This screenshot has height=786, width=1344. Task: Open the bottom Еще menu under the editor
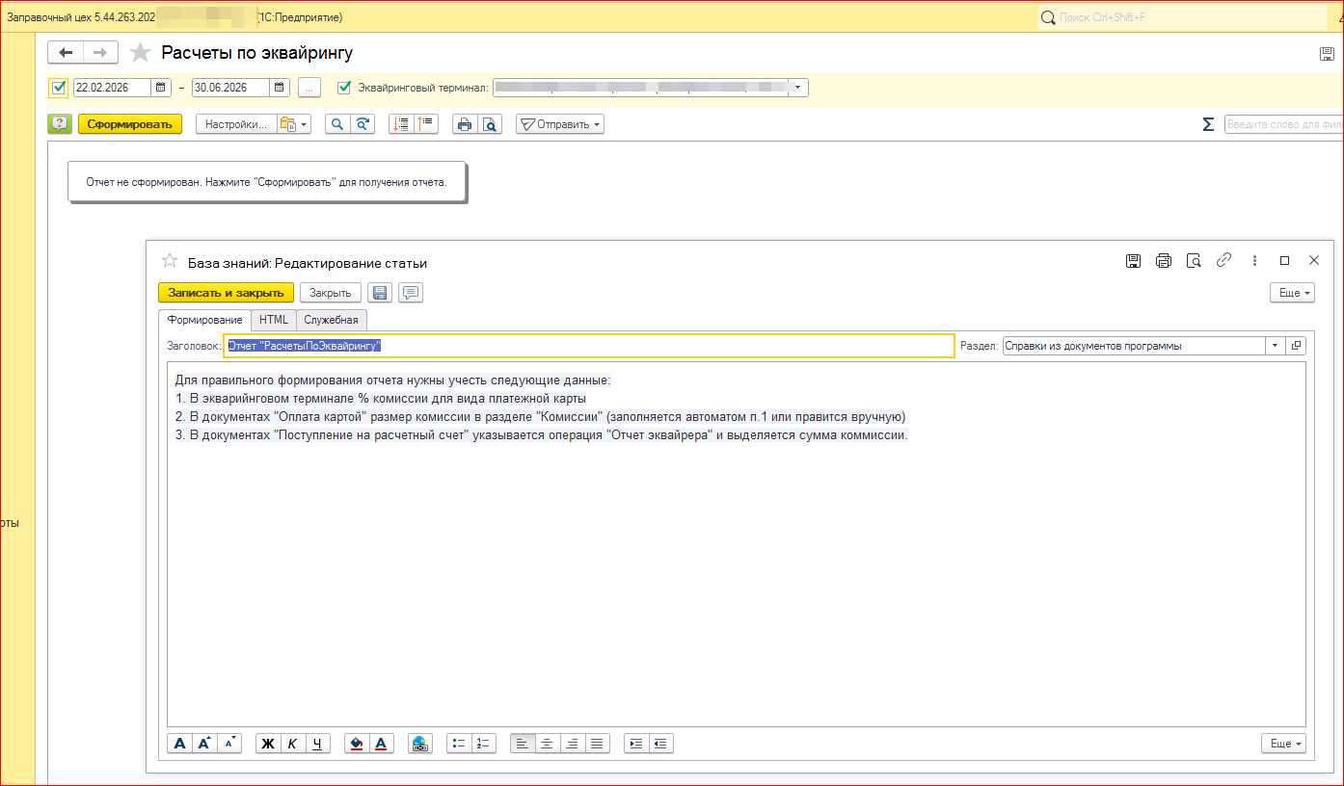click(x=1283, y=744)
